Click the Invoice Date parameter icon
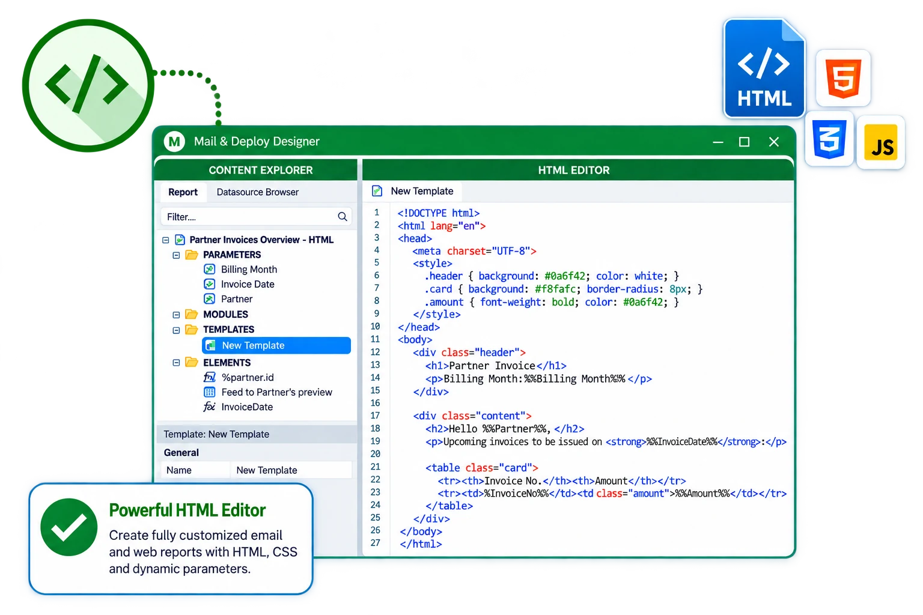This screenshot has height=615, width=923. click(209, 284)
